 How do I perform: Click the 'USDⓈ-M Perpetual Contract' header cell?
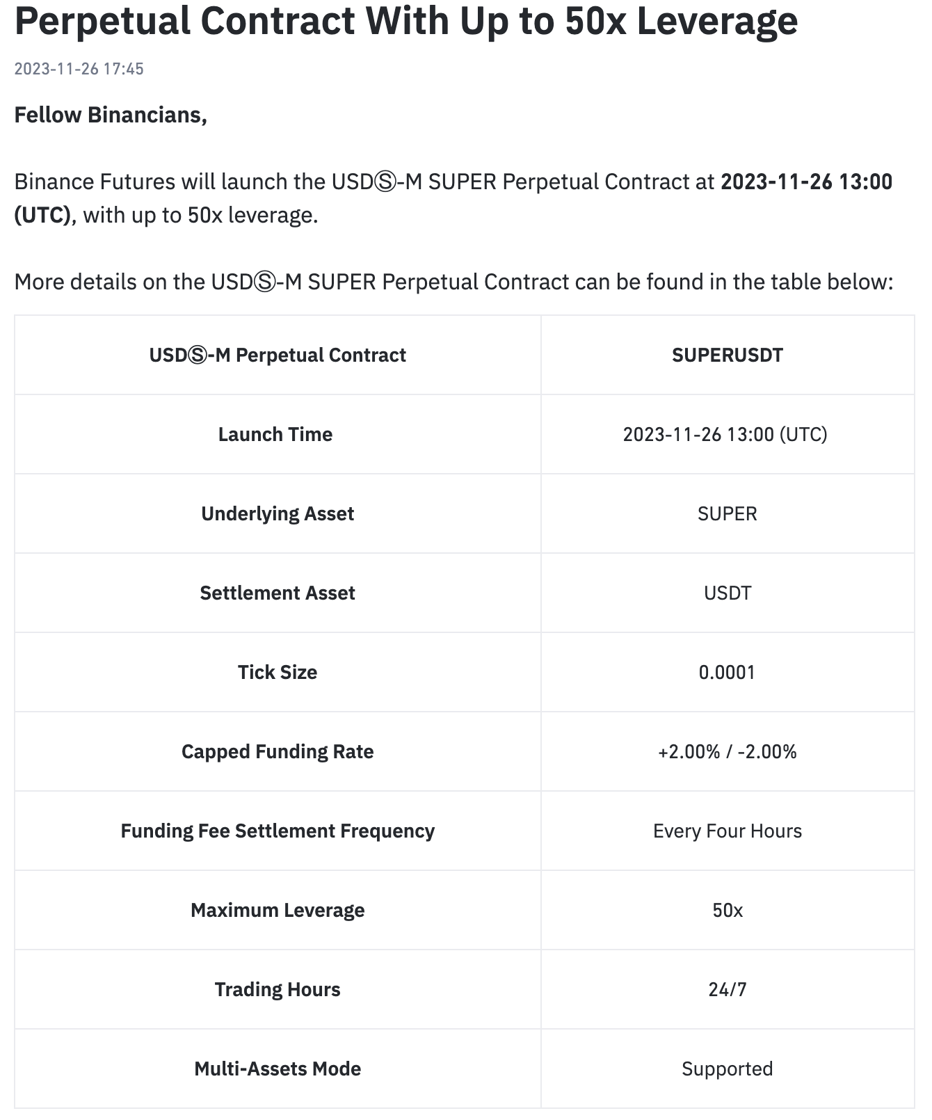278,355
